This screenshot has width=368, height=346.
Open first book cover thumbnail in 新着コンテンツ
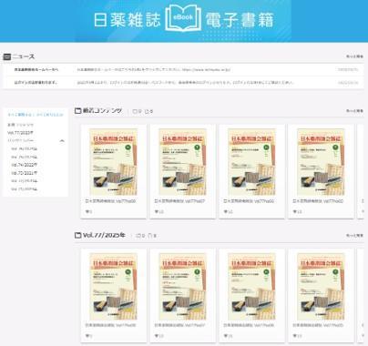point(113,162)
